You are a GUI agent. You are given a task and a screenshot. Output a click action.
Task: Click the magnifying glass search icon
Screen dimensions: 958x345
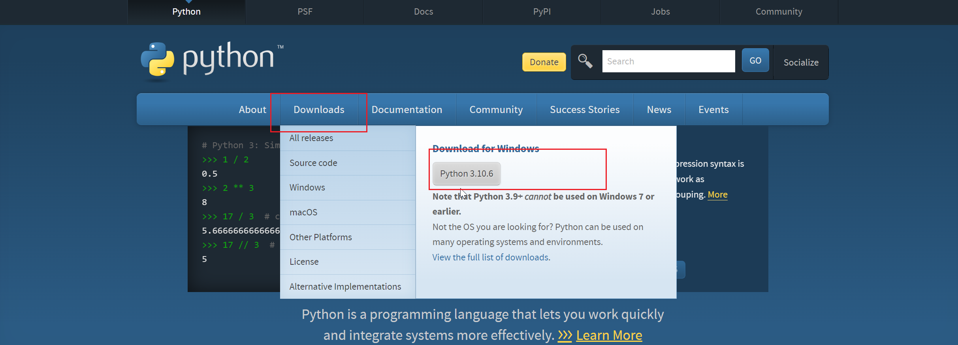pos(585,61)
